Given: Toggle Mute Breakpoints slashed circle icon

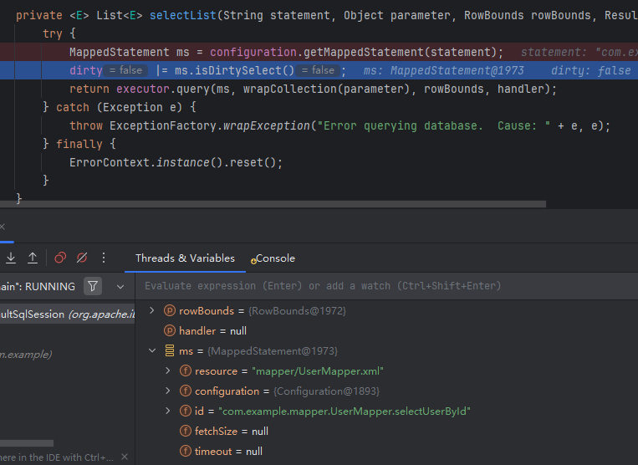Looking at the screenshot, I should click(x=82, y=258).
